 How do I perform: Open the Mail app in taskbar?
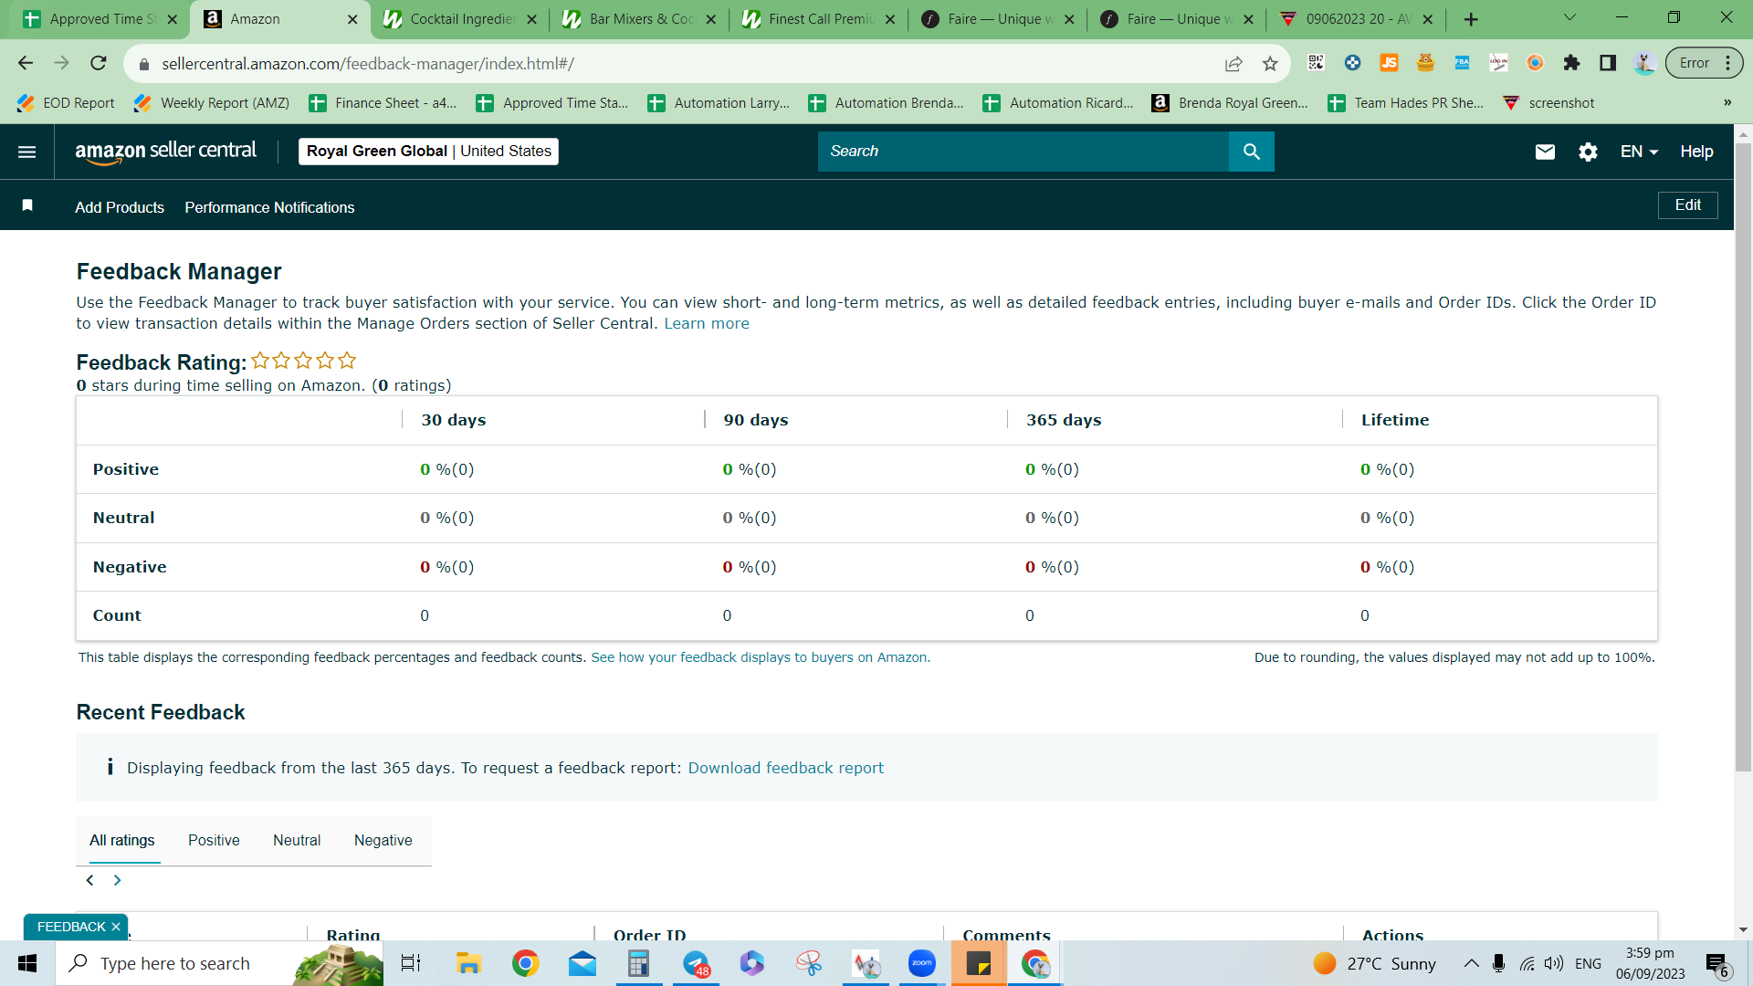pyautogui.click(x=582, y=963)
